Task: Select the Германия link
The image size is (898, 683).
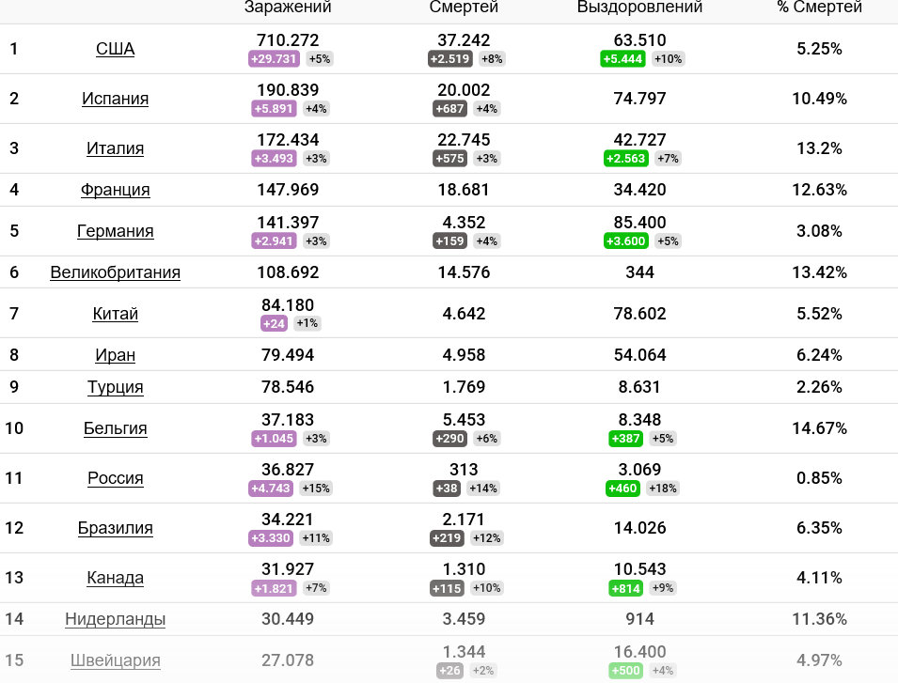Action: click(115, 231)
